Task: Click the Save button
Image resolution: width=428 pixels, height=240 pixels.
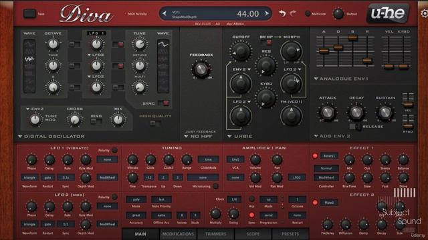Action: click(29, 13)
